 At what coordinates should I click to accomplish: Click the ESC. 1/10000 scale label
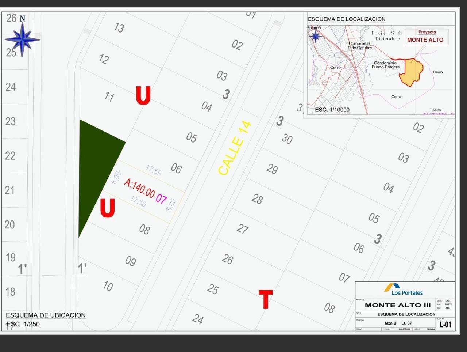point(332,110)
